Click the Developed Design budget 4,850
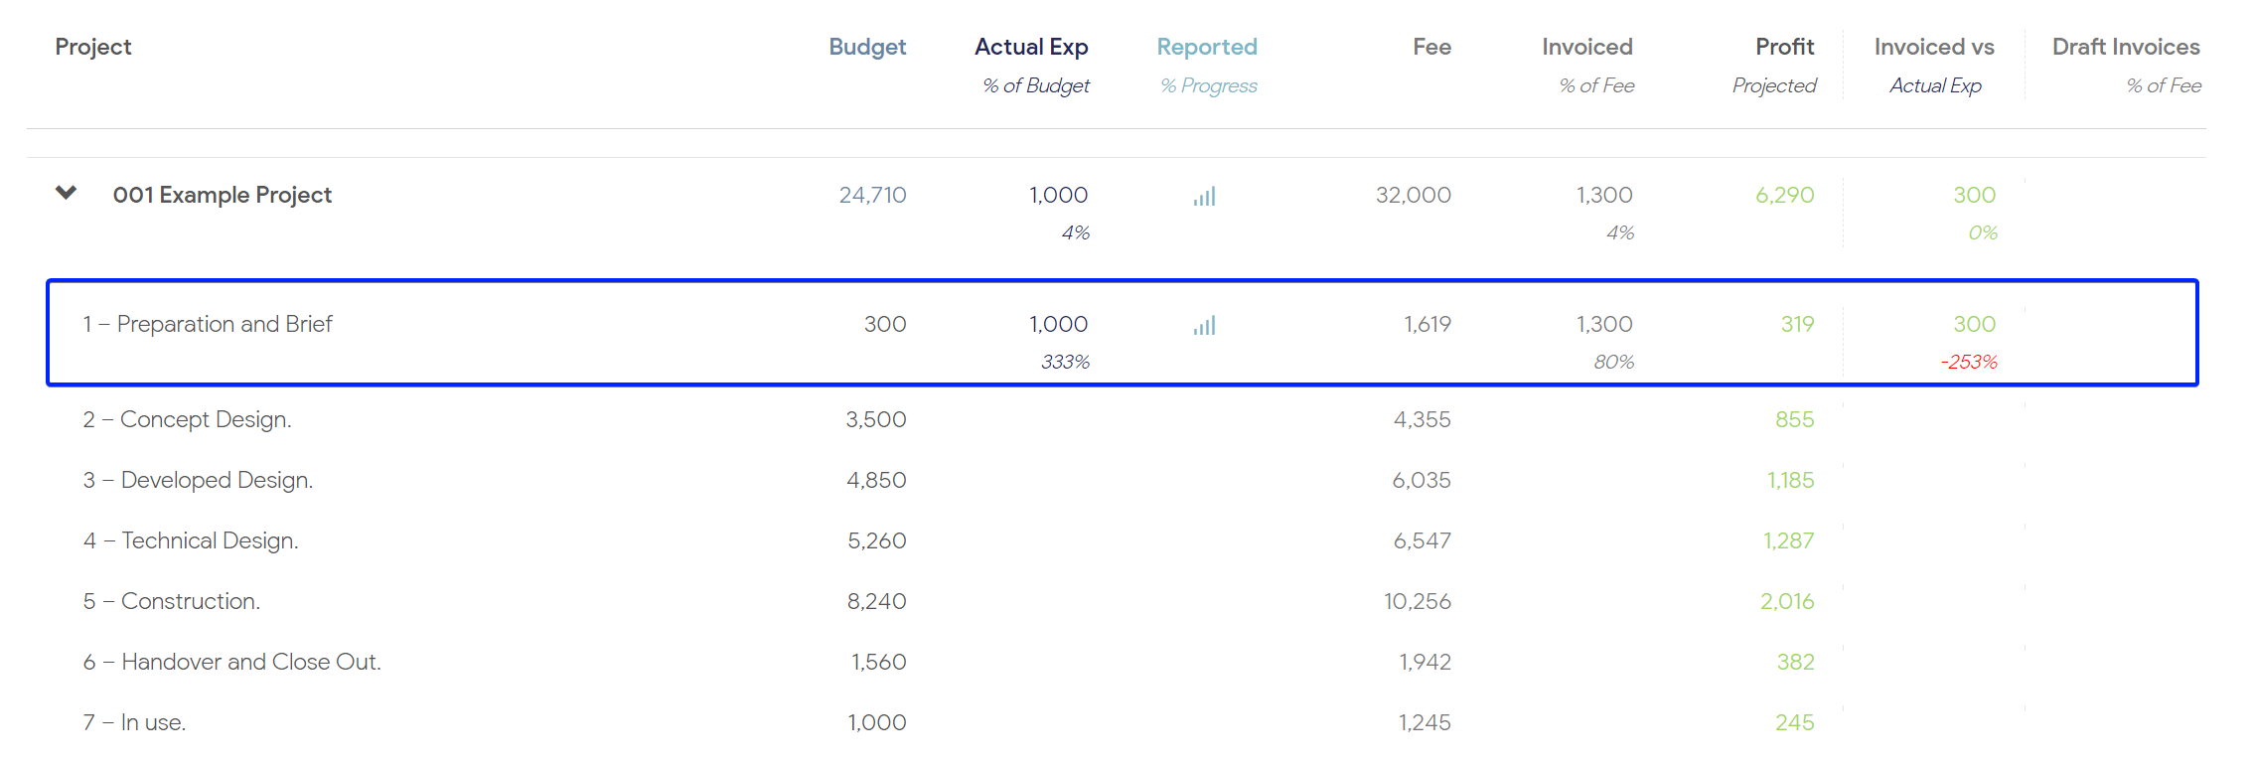 [x=876, y=480]
